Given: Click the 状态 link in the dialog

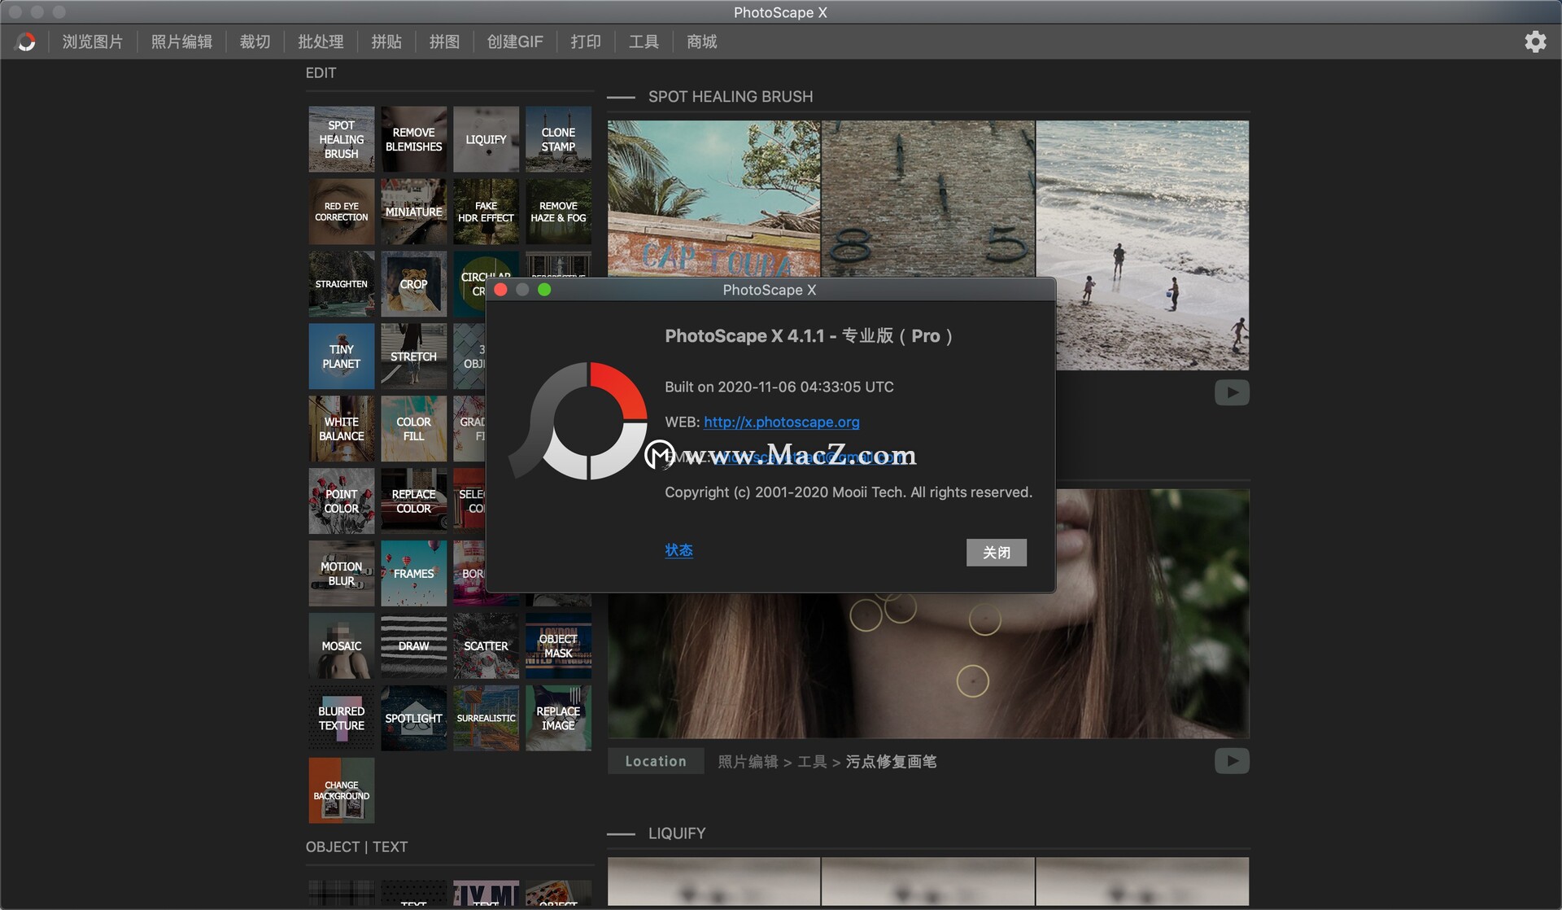Looking at the screenshot, I should click(678, 550).
